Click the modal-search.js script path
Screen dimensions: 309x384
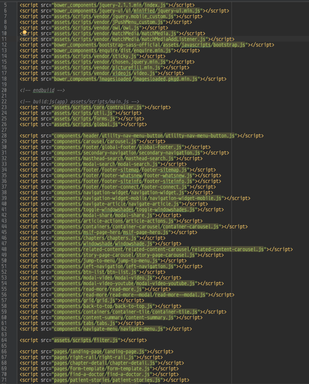click(x=106, y=164)
